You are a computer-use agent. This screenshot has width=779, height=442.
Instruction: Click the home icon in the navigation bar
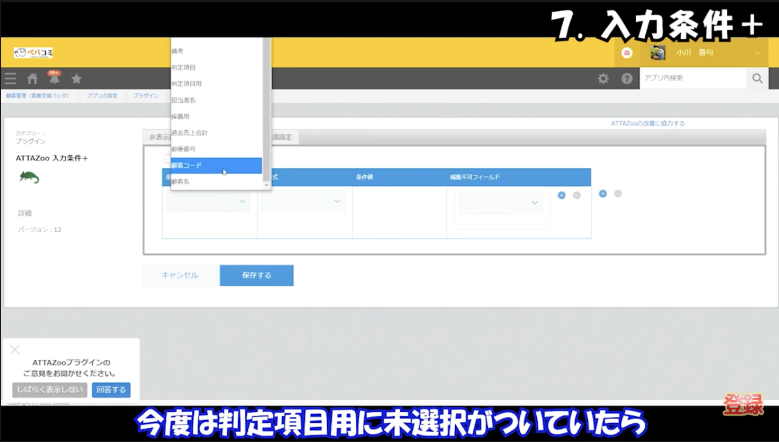click(x=31, y=78)
